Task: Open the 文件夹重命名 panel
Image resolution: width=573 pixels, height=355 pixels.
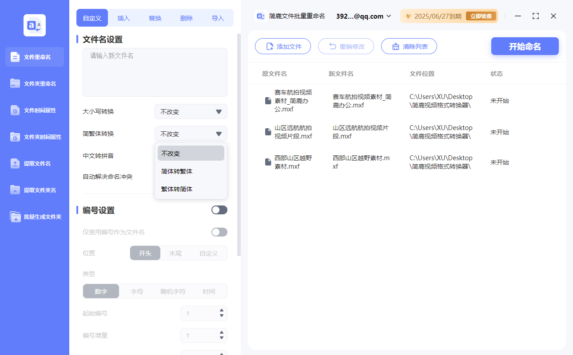Action: [34, 83]
